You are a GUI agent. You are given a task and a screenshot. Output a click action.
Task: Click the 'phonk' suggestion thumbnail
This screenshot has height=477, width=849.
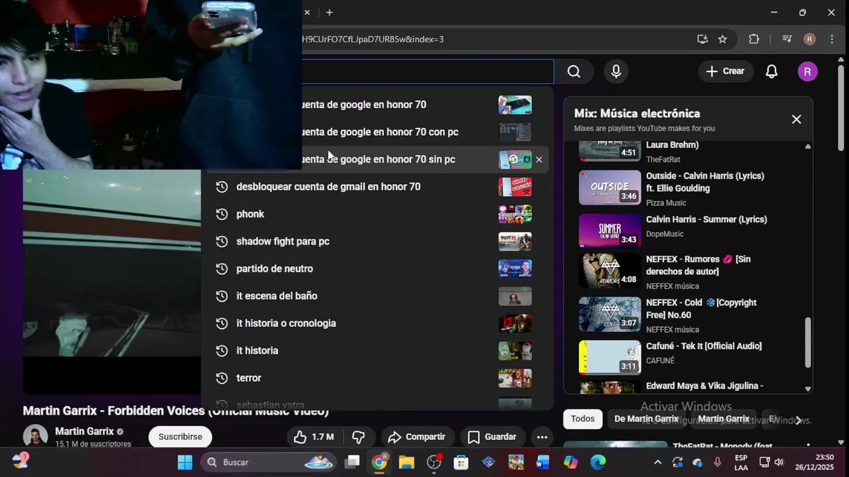click(x=515, y=214)
